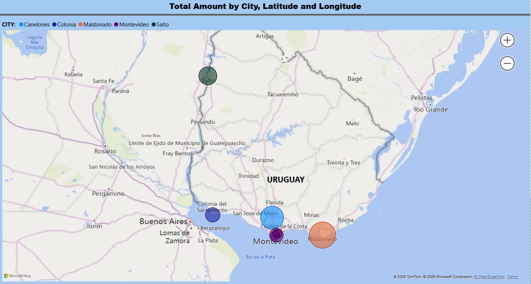The height and width of the screenshot is (284, 531).
Task: Click the Buenos Aires city label
Action: tap(163, 221)
